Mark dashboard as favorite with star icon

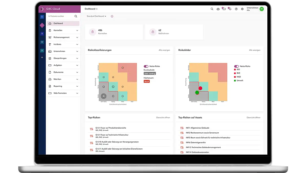(112, 16)
